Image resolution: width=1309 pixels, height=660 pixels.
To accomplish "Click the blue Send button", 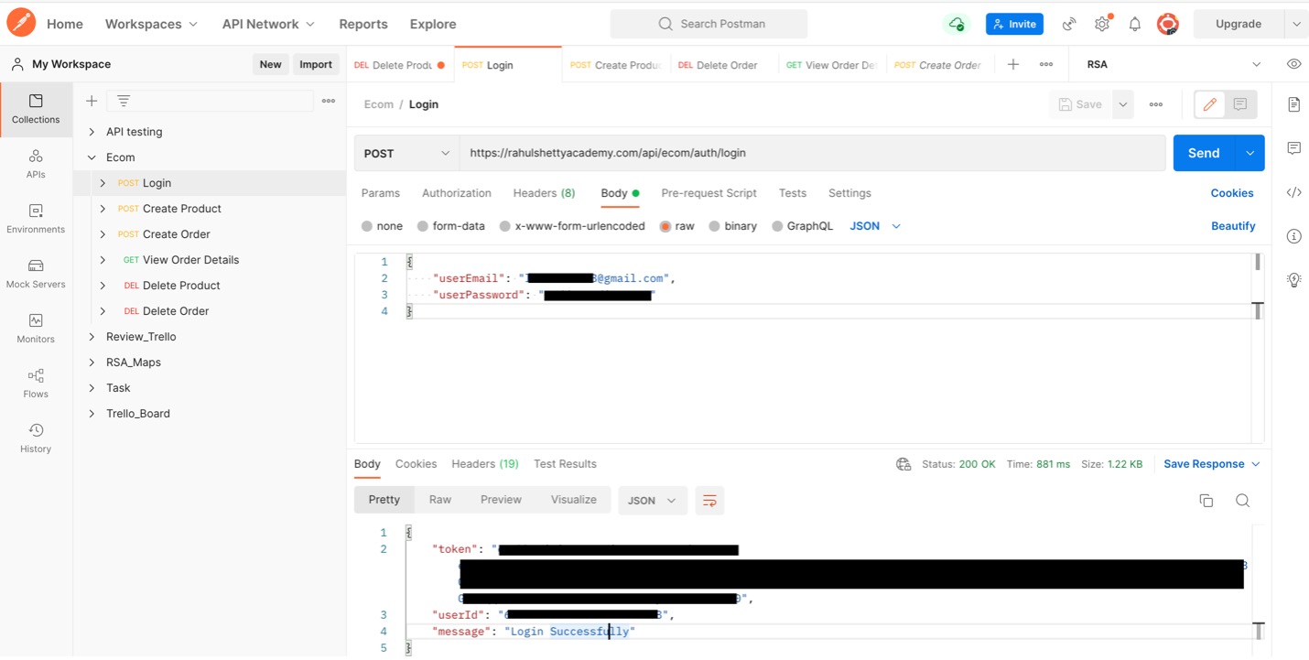I will [x=1203, y=153].
